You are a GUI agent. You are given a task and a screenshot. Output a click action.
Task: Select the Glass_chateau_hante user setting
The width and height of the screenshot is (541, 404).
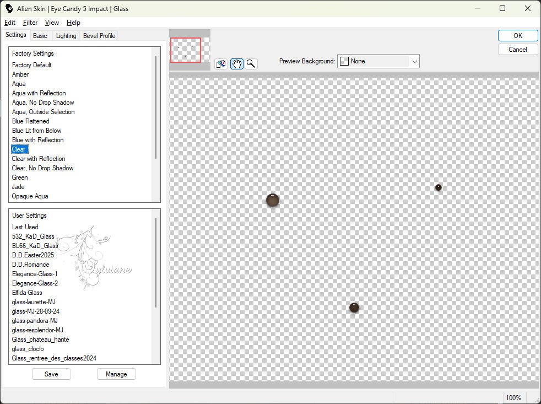click(40, 340)
